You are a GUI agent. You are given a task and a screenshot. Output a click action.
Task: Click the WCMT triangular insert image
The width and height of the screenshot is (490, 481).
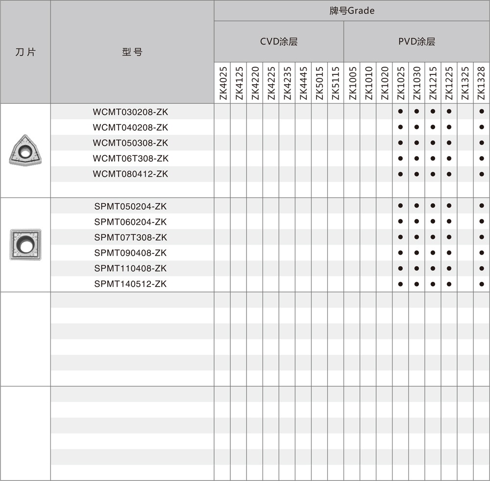25,150
